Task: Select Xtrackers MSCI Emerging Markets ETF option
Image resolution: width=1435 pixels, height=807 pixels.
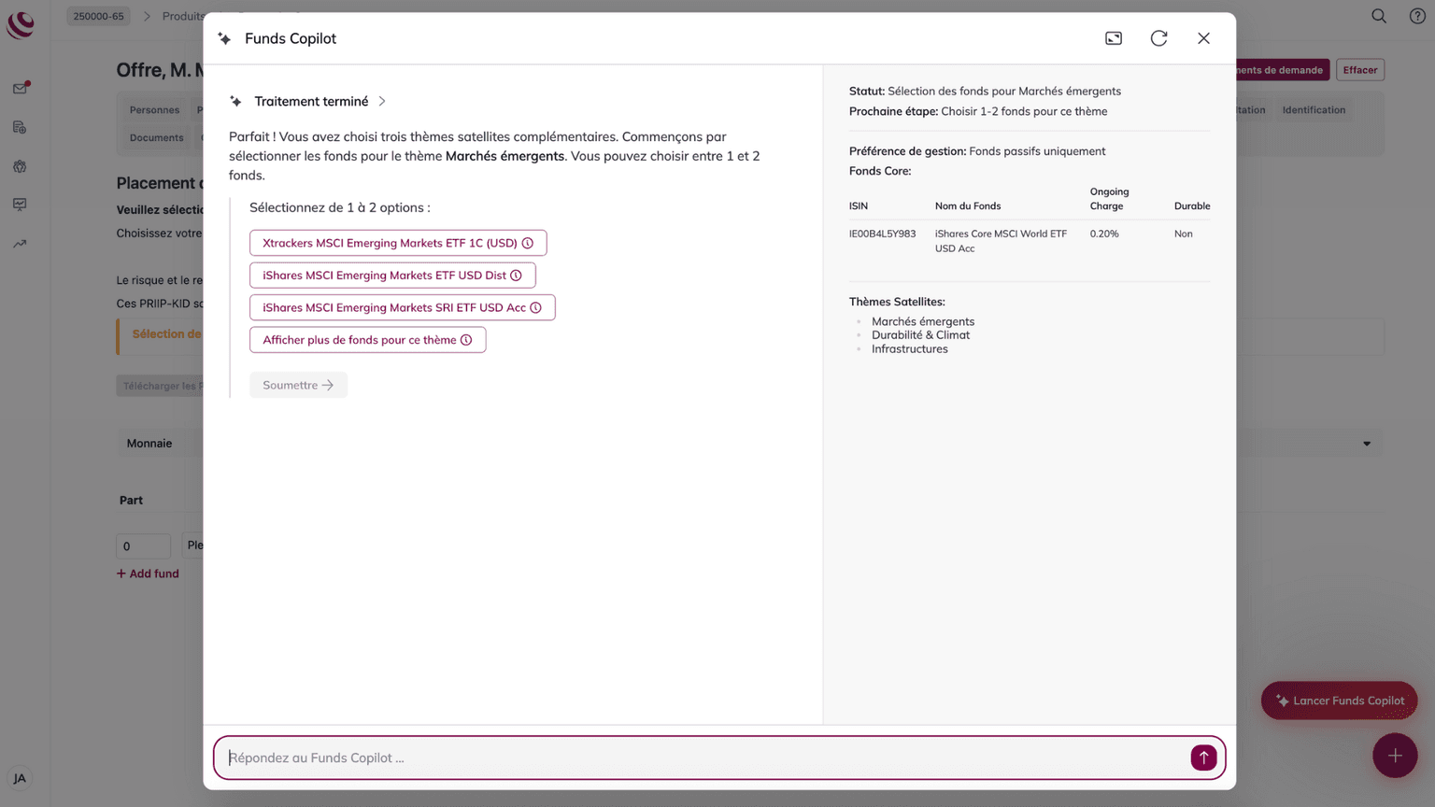Action: [x=390, y=243]
